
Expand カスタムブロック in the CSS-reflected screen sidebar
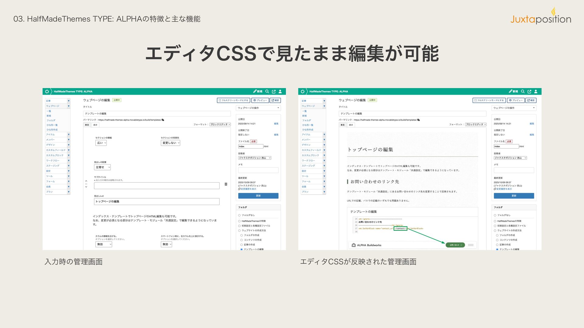[x=324, y=155]
